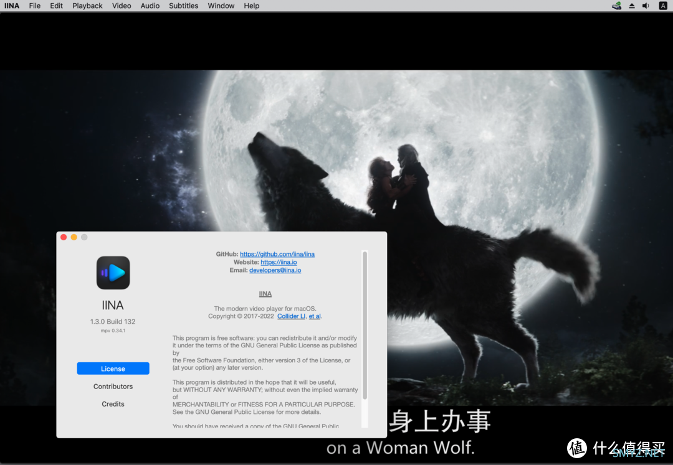Viewport: 673px width, 465px height.
Task: Switch to the Credits tab
Action: (113, 404)
